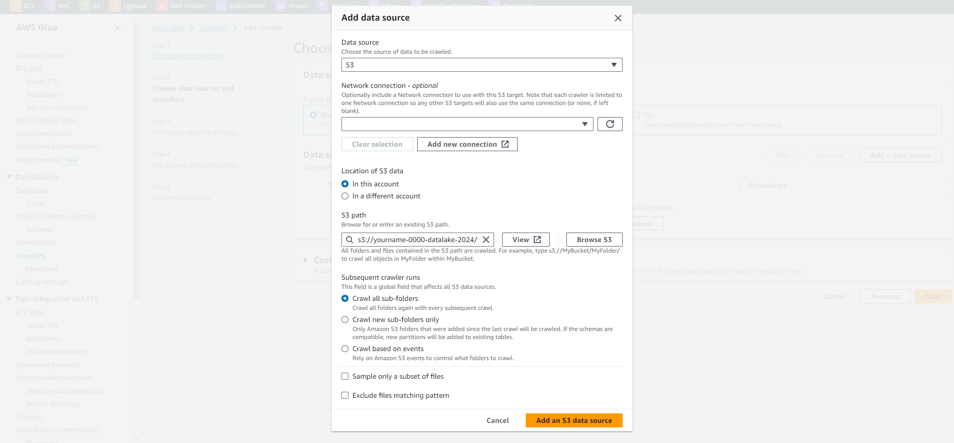Open Interactive Sessions in sidebar
954x443 pixels.
pyautogui.click(x=47, y=365)
